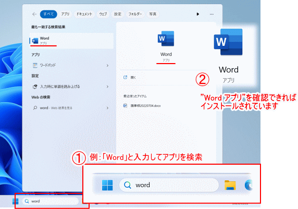Image resolution: width=298 pixels, height=209 pixels.
Task: Show more filter tabs with the play arrow
Action: tap(198, 14)
